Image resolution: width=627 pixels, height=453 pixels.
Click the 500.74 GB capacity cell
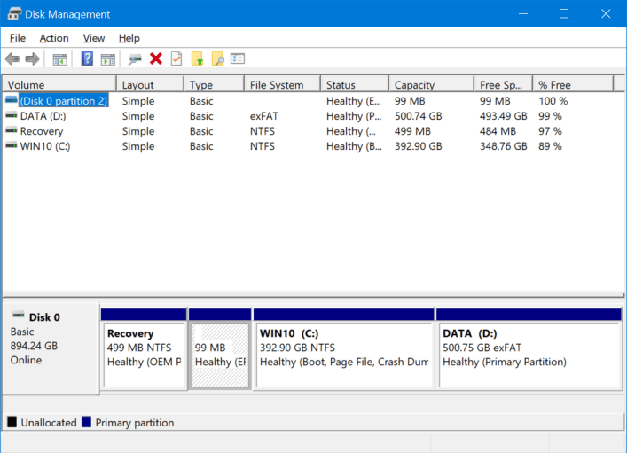point(419,116)
